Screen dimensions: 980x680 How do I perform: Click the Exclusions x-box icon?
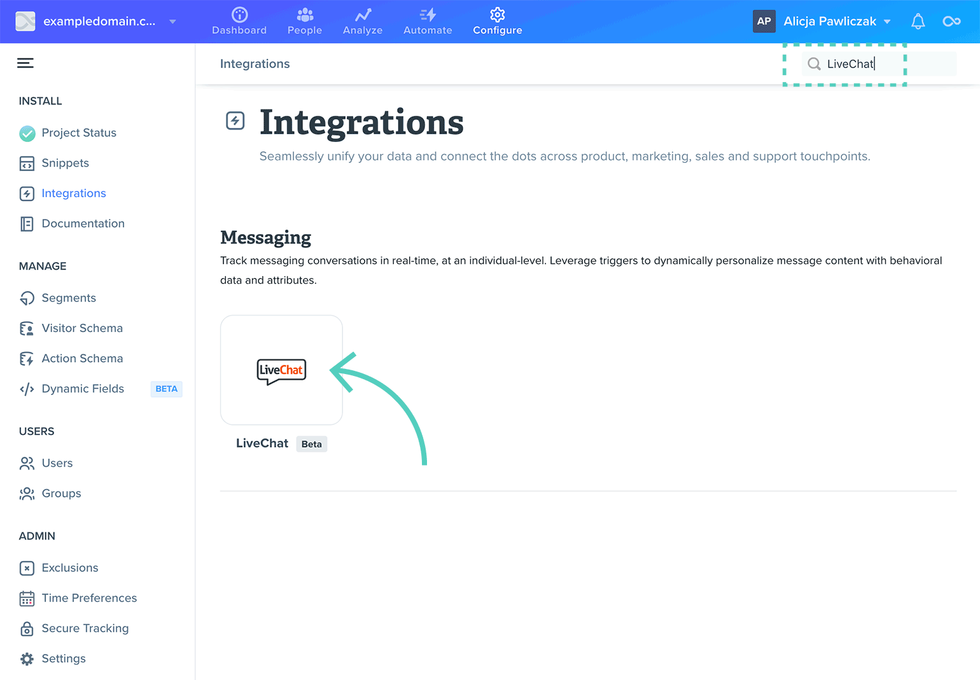27,568
